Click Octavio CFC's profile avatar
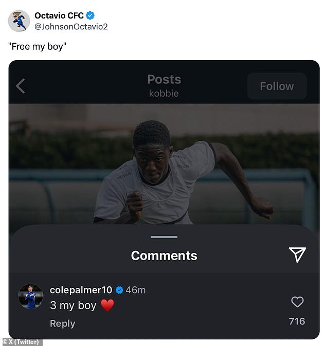Viewport: 326px width, 346px height. point(19,21)
